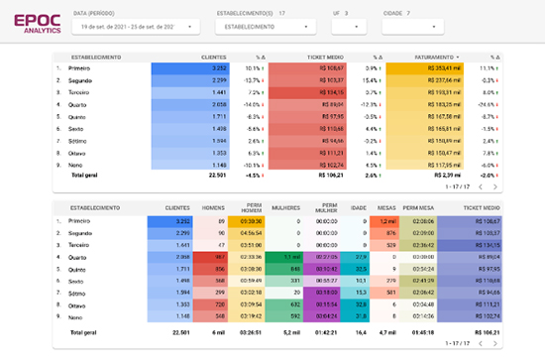Click the EPOC Analytics logo
Screen dimensions: 545x362
38,24
